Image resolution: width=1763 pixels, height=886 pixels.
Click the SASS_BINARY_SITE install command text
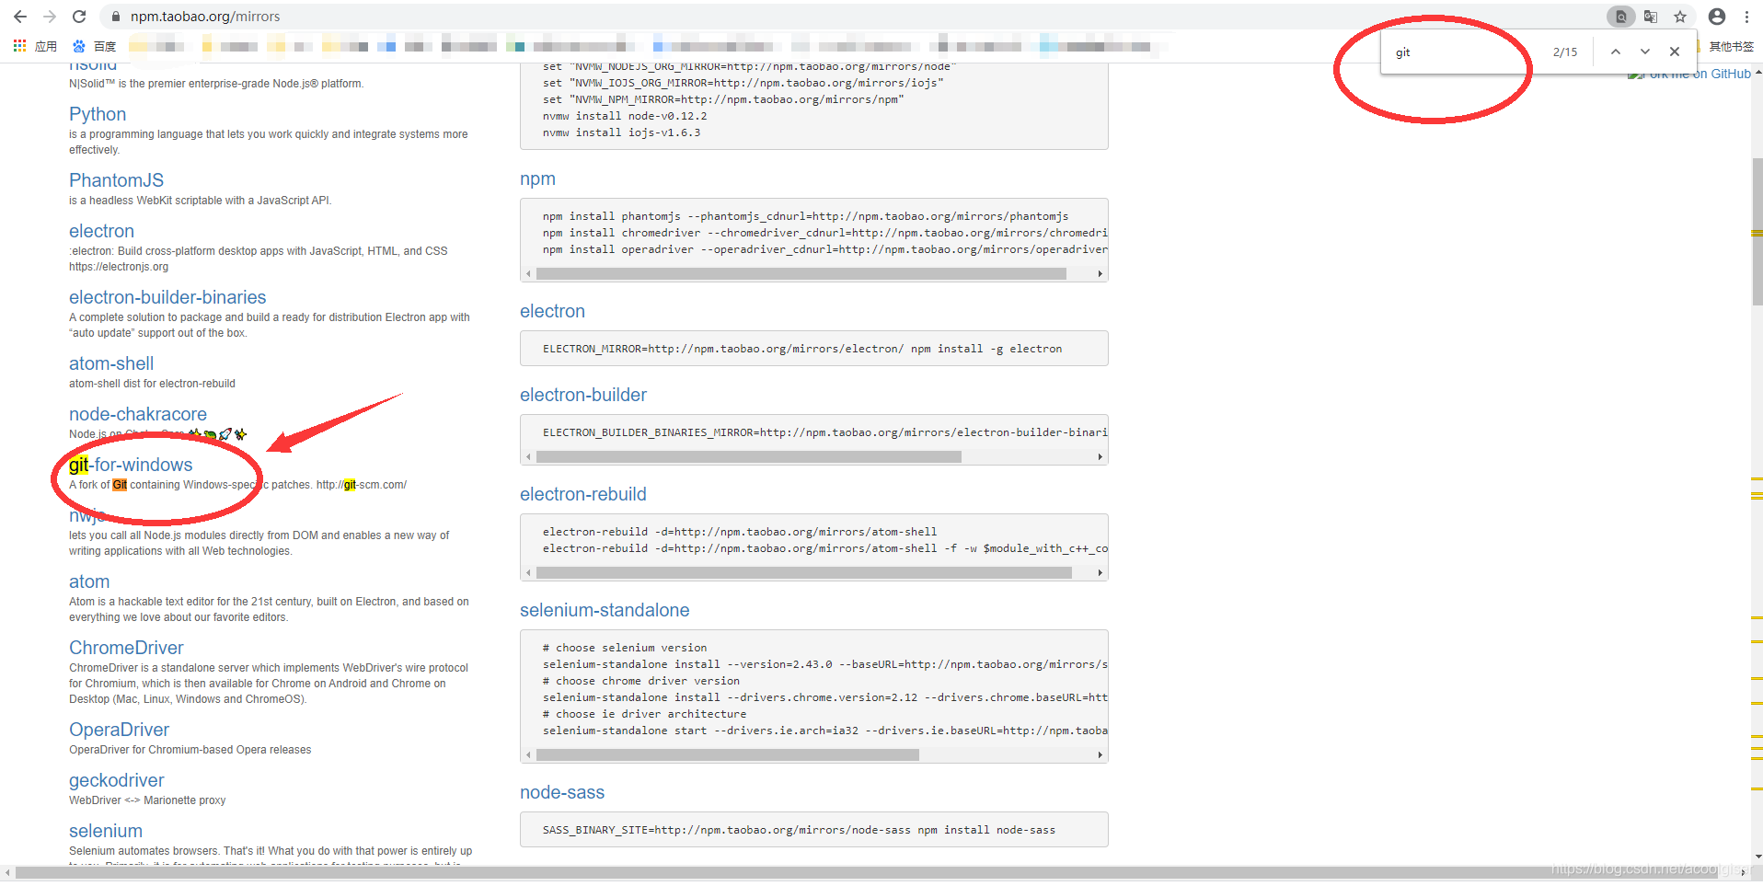pos(799,830)
